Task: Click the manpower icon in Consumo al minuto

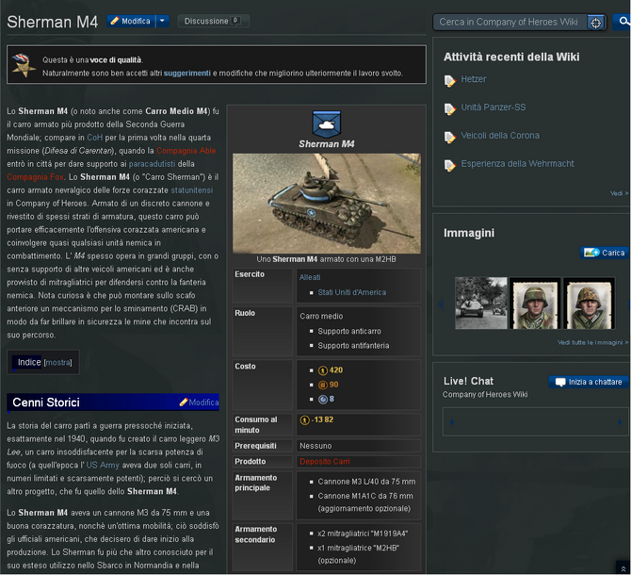Action: pos(304,420)
